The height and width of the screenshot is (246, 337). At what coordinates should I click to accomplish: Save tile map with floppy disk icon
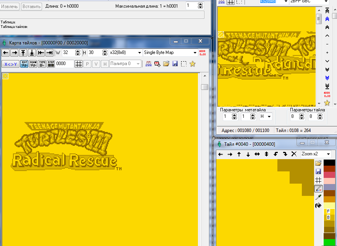click(x=175, y=64)
